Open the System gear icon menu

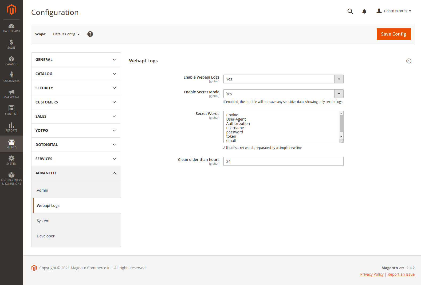coord(11,160)
